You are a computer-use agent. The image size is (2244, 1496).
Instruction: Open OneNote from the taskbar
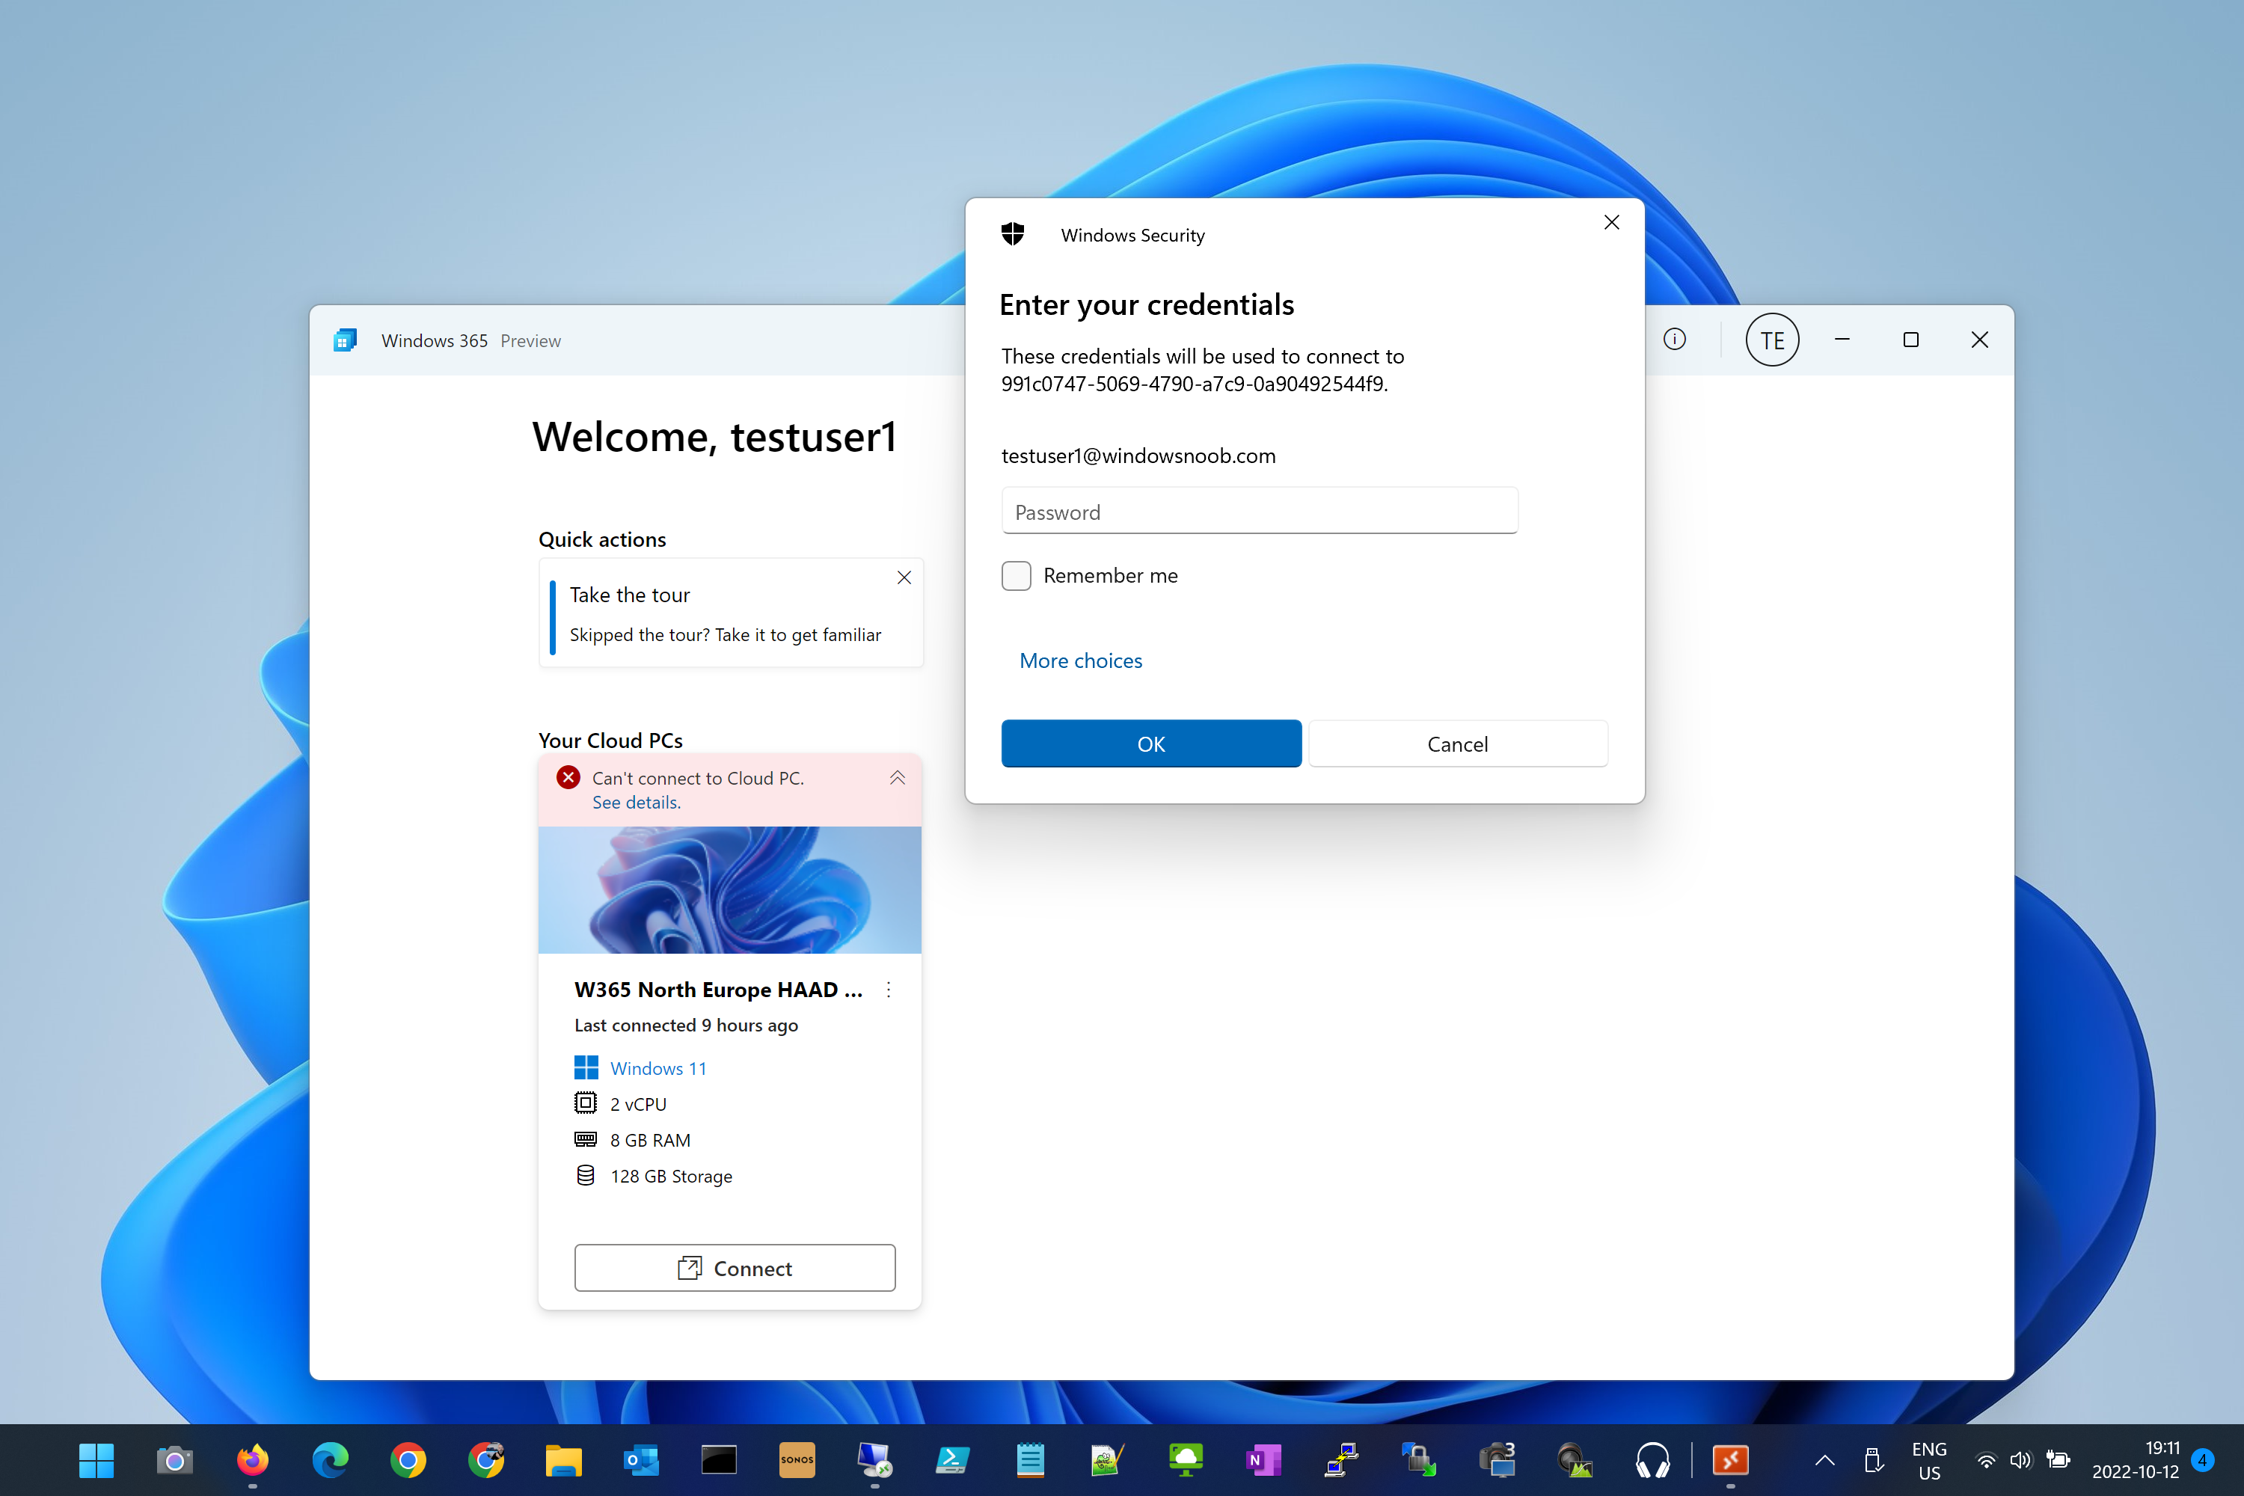(1263, 1460)
